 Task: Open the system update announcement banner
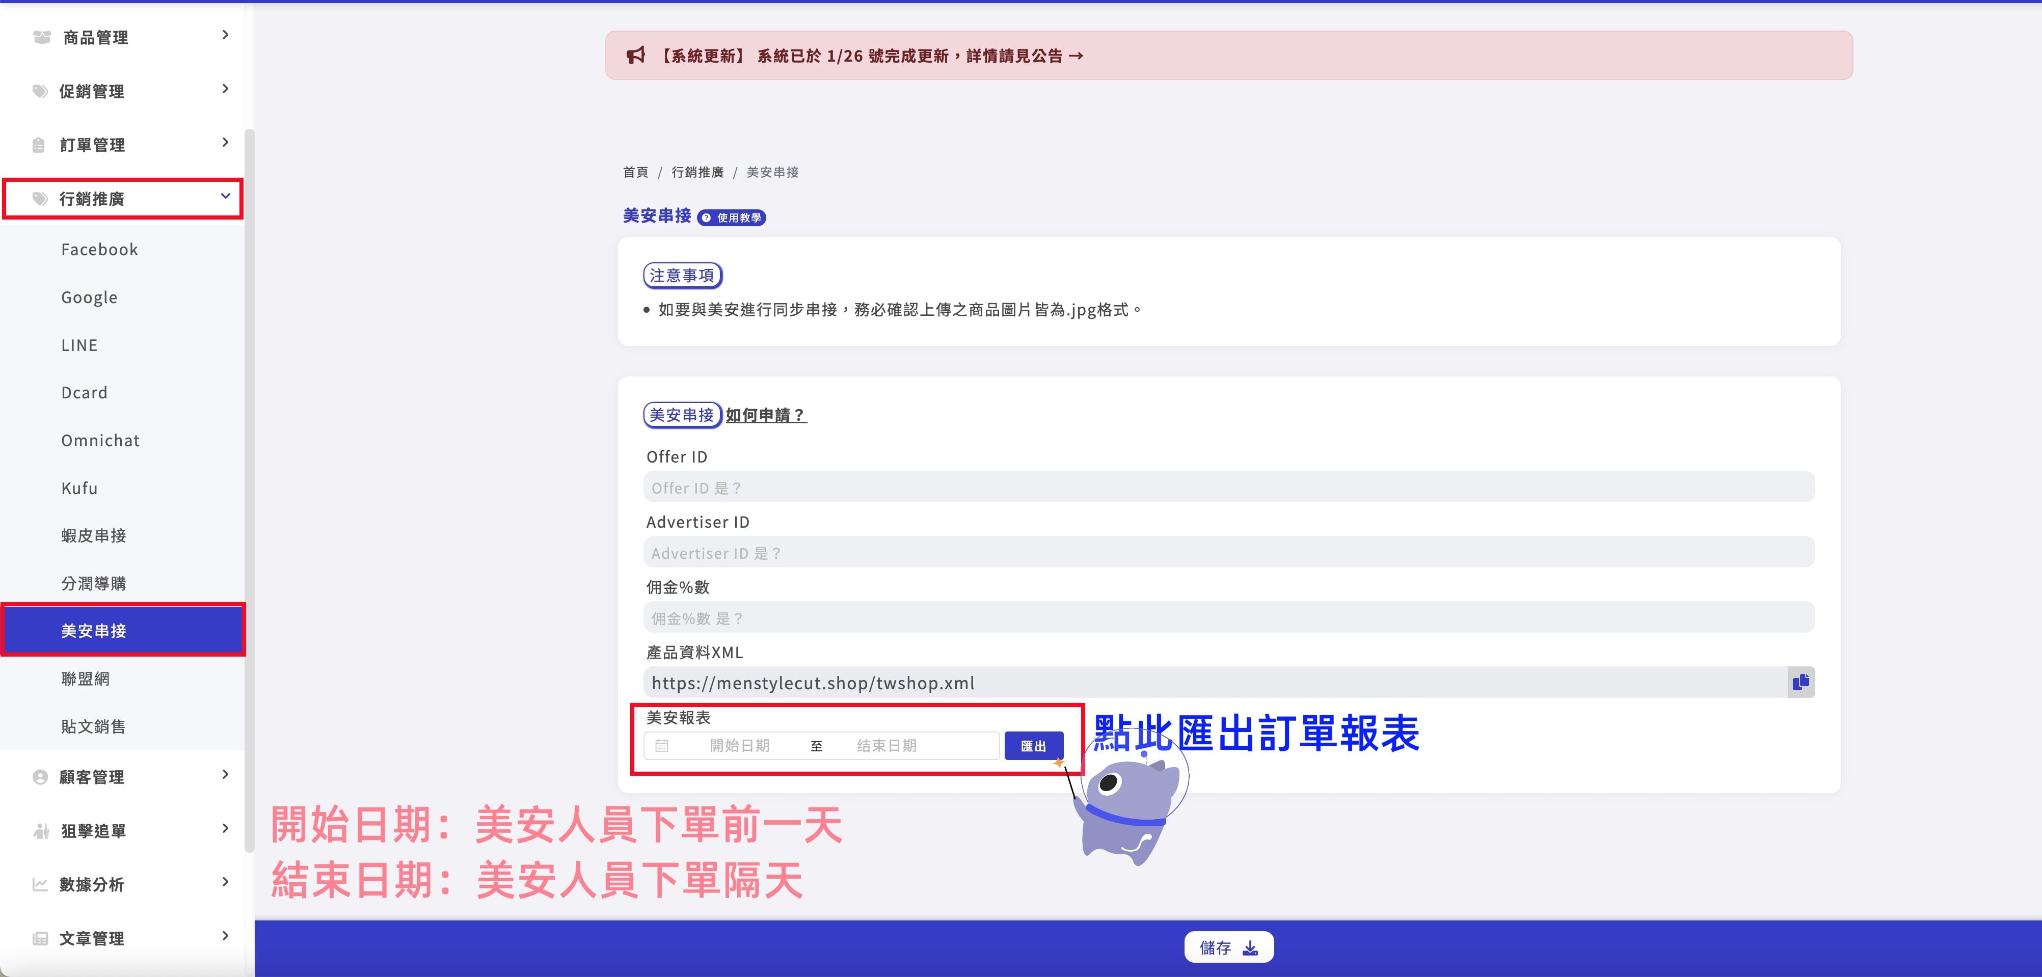(x=1229, y=56)
